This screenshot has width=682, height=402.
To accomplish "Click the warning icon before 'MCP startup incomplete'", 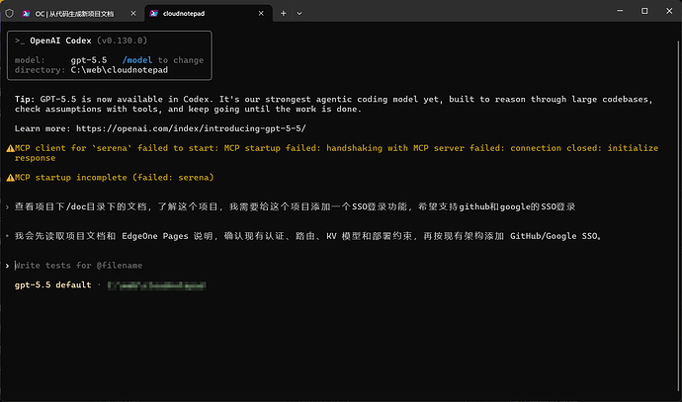I will (10, 178).
